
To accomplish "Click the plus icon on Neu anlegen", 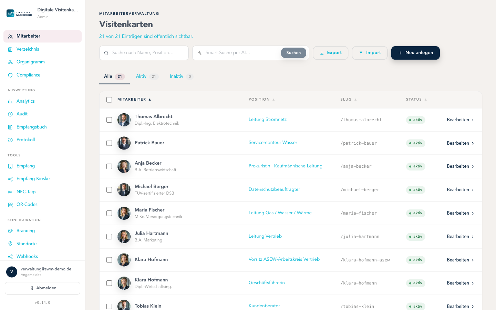I will (400, 53).
